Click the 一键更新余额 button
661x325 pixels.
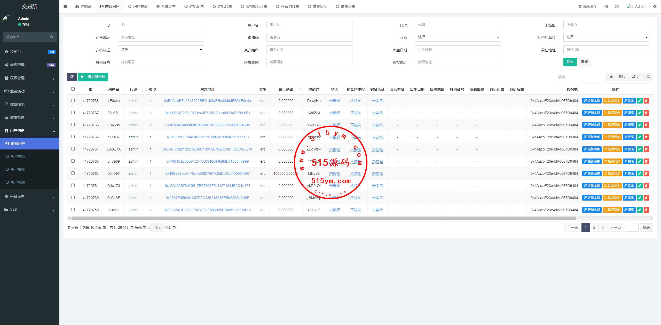pos(93,77)
